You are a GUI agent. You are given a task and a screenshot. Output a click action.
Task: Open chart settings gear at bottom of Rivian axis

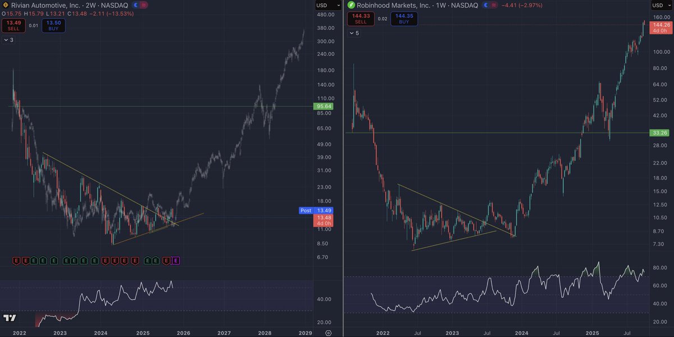click(x=329, y=333)
